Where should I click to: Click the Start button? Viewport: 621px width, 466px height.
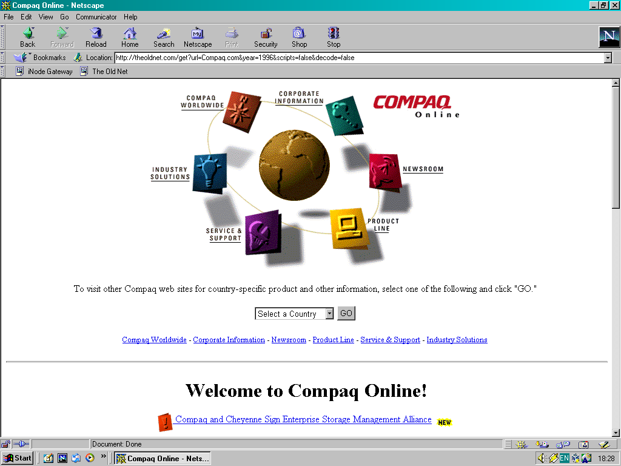point(18,458)
